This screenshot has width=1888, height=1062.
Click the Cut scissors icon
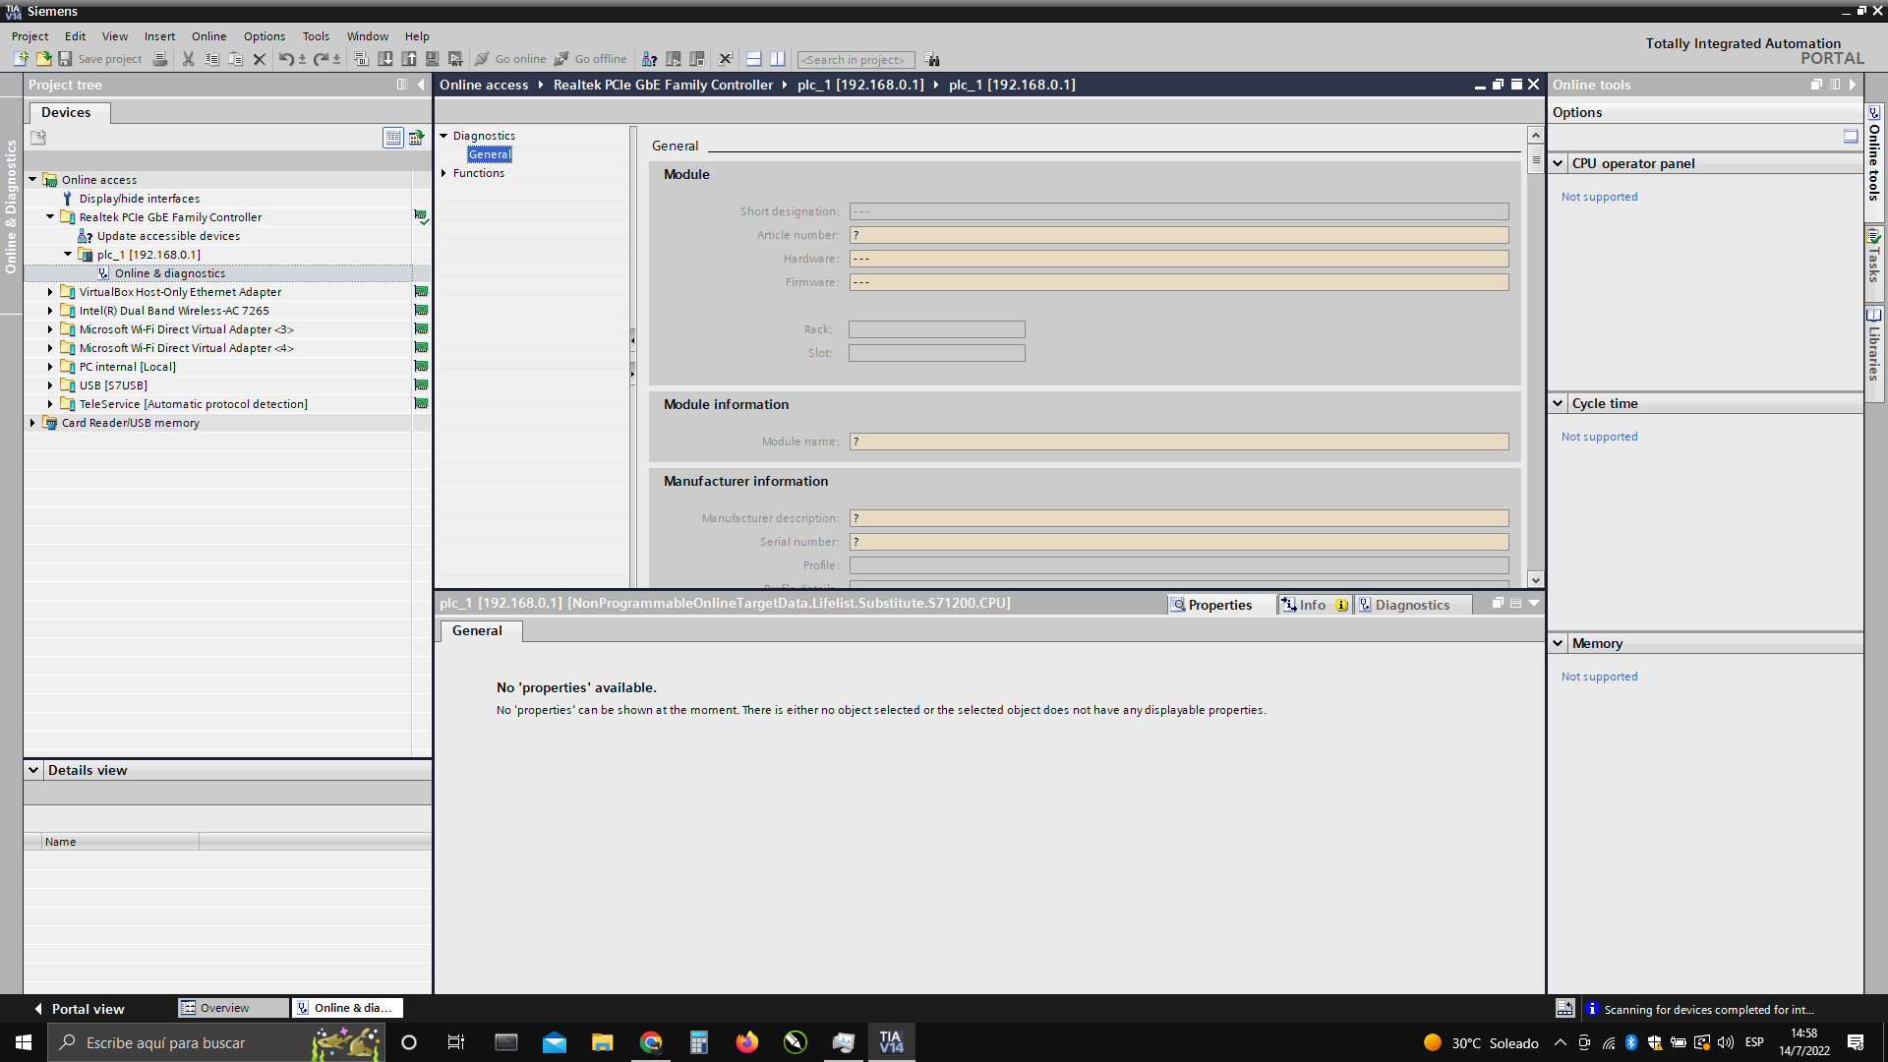[188, 59]
